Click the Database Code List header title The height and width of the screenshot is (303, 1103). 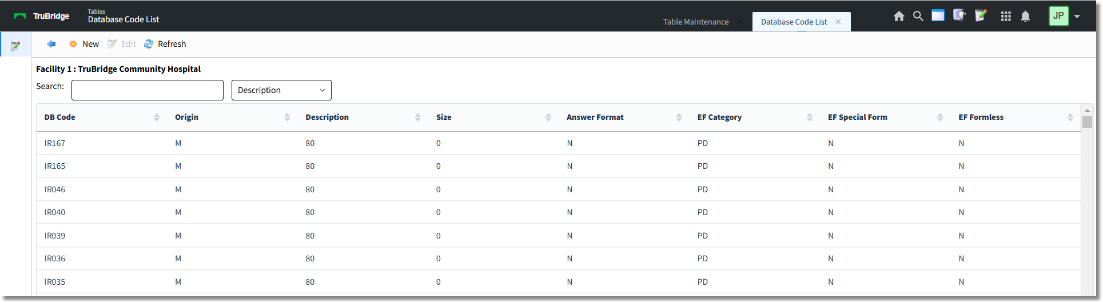(124, 19)
